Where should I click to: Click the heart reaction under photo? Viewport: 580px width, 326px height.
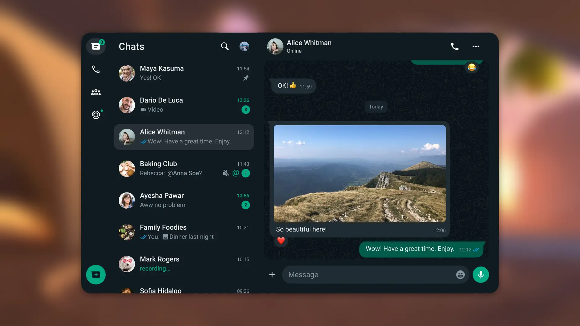(281, 241)
